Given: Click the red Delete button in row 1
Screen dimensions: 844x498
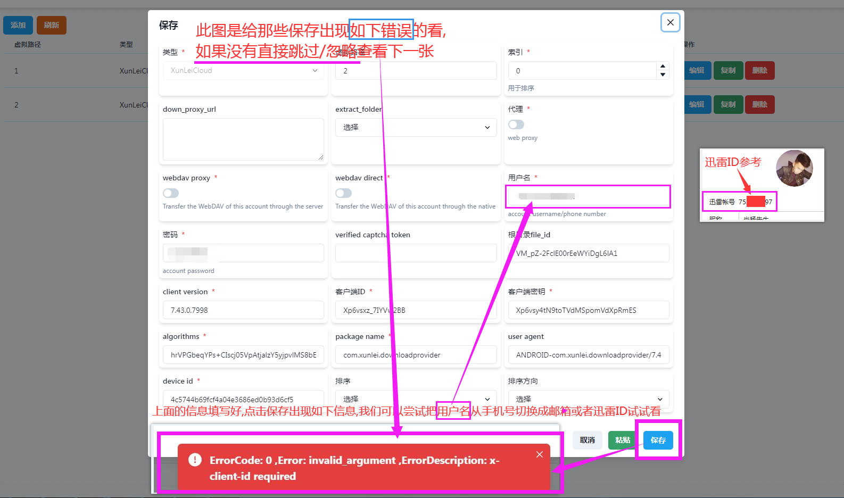Looking at the screenshot, I should 759,70.
